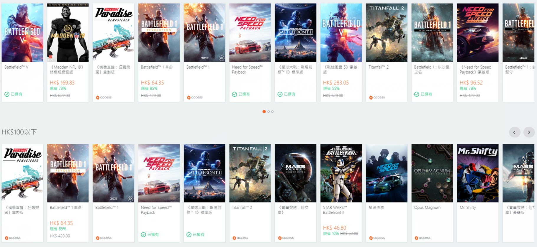Go to next page of HK$100以下 carousel

529,132
